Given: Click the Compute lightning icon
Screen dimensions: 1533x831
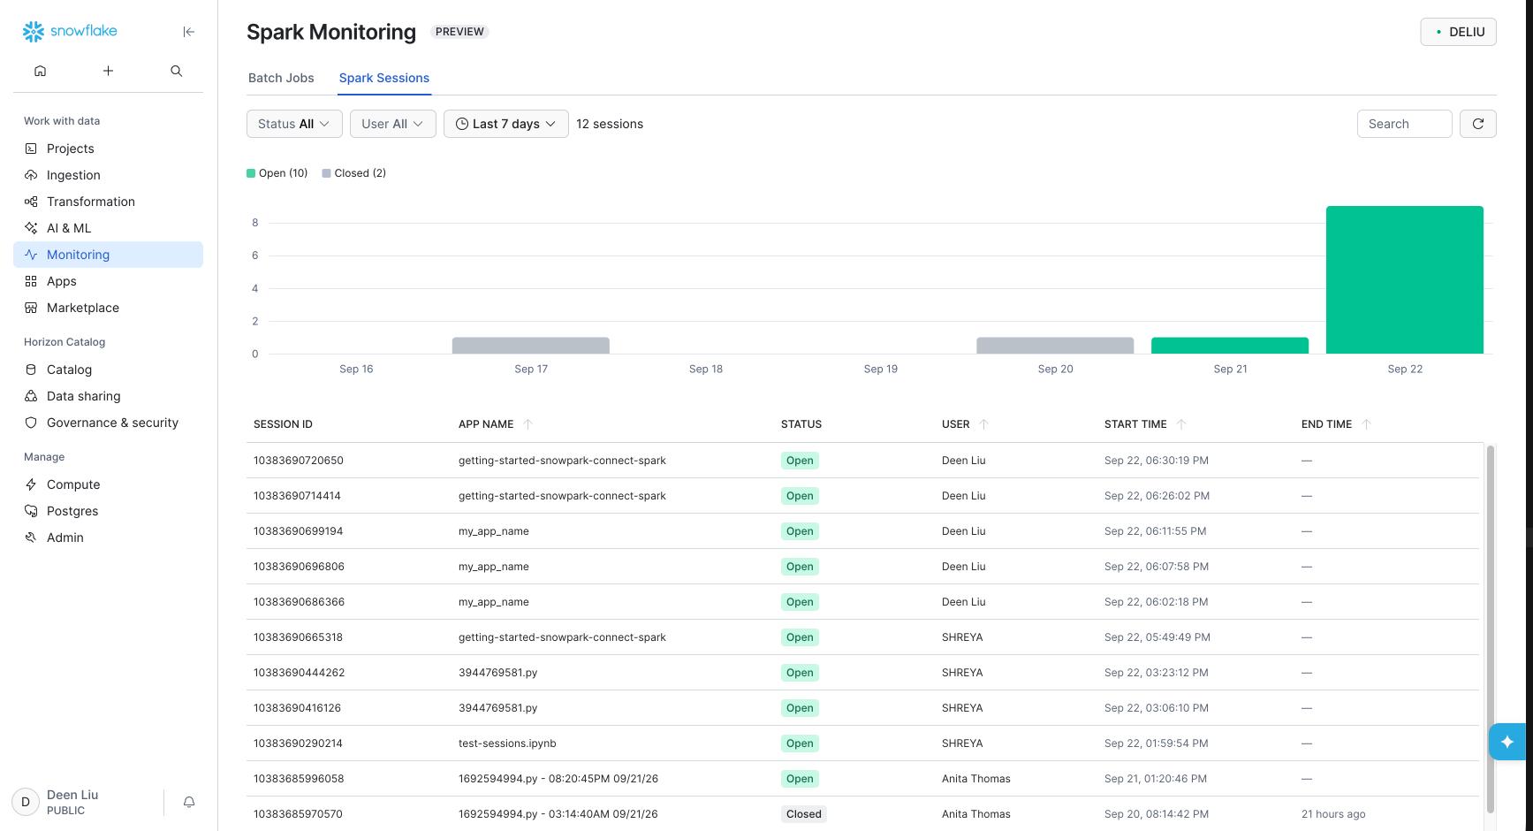Looking at the screenshot, I should pyautogui.click(x=31, y=484).
